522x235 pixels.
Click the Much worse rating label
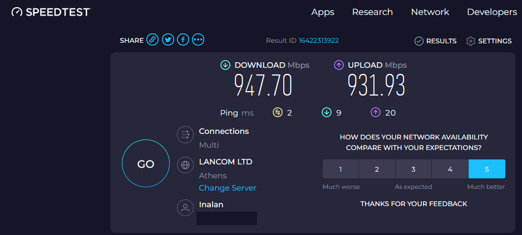coord(341,187)
